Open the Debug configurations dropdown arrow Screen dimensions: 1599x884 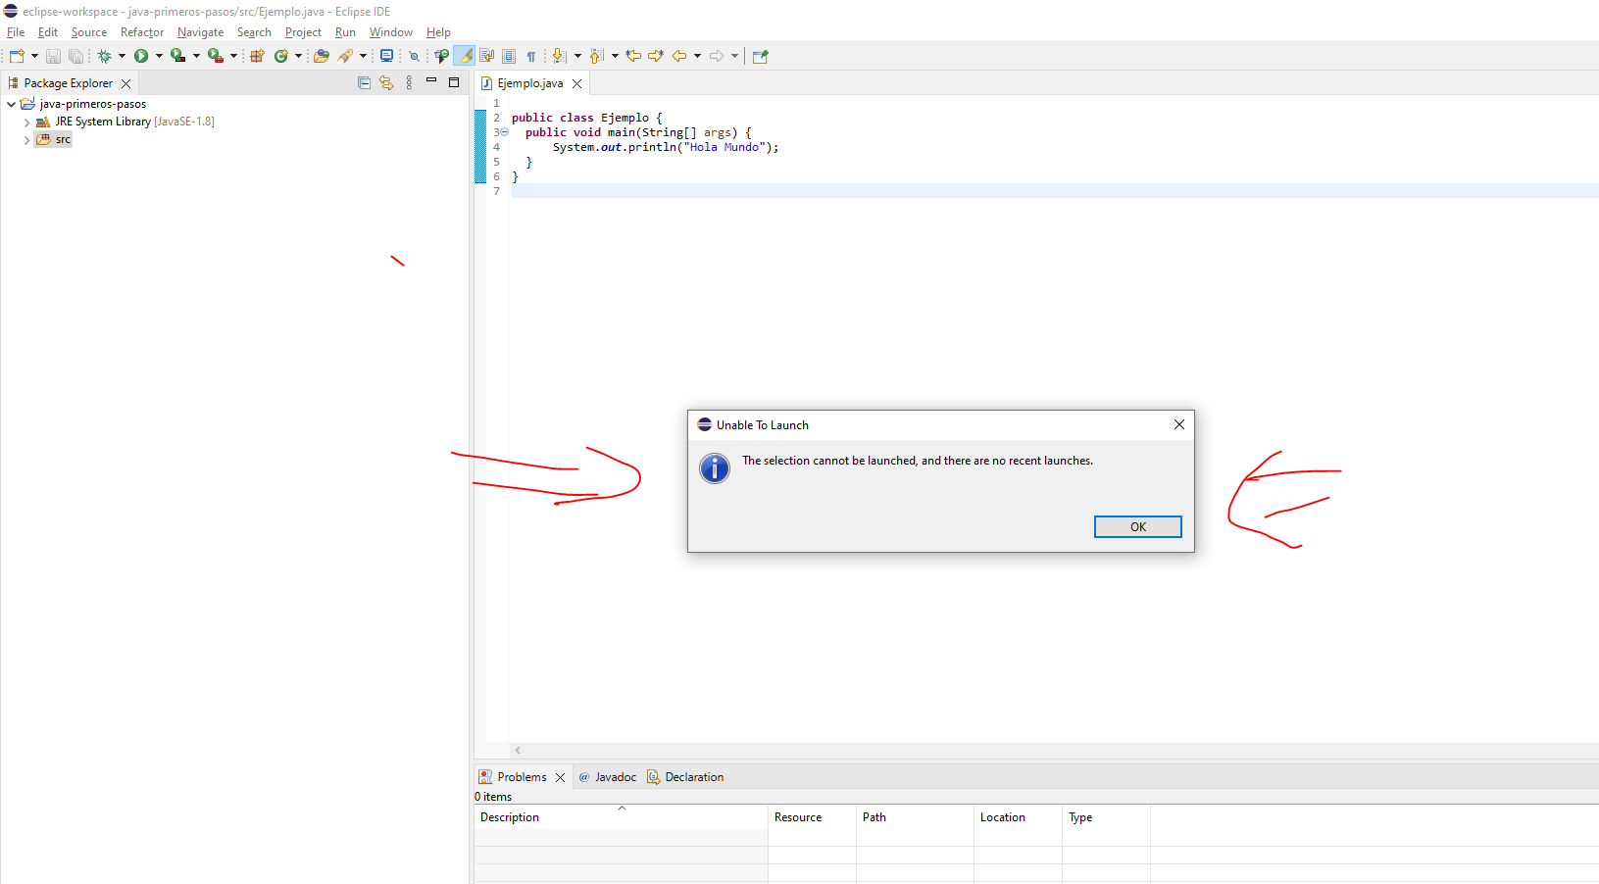pos(122,56)
